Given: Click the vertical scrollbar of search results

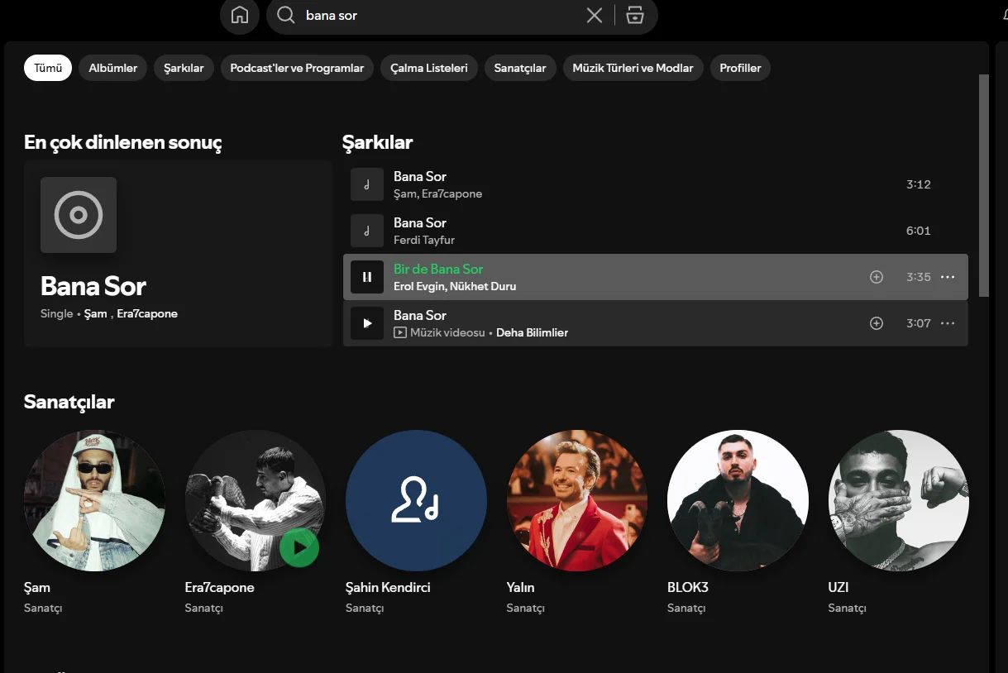Looking at the screenshot, I should pyautogui.click(x=984, y=185).
